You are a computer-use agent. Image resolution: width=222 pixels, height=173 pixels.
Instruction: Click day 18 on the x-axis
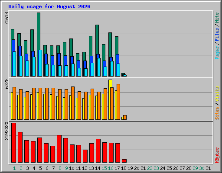[x=124, y=168]
